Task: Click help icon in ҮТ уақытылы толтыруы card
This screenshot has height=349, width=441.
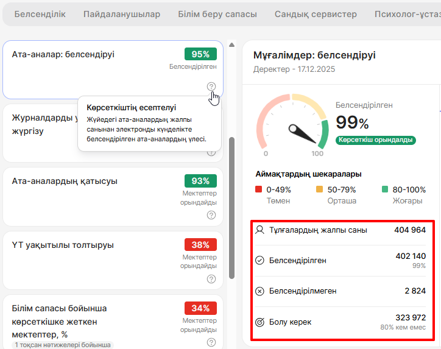Action: point(211,279)
